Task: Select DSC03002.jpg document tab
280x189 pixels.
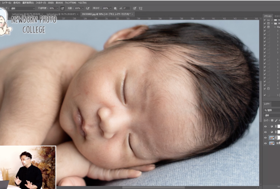Action: [x=106, y=14]
